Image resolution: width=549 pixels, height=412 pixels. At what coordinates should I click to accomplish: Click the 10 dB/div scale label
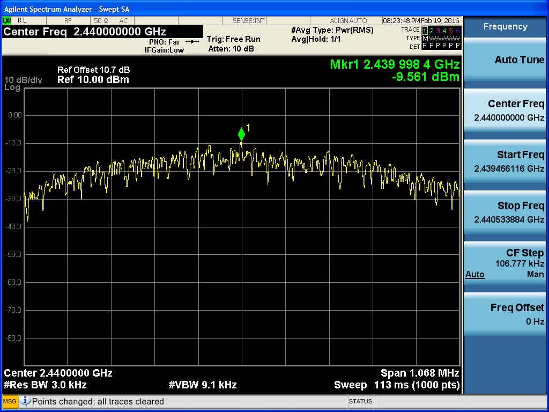click(23, 80)
